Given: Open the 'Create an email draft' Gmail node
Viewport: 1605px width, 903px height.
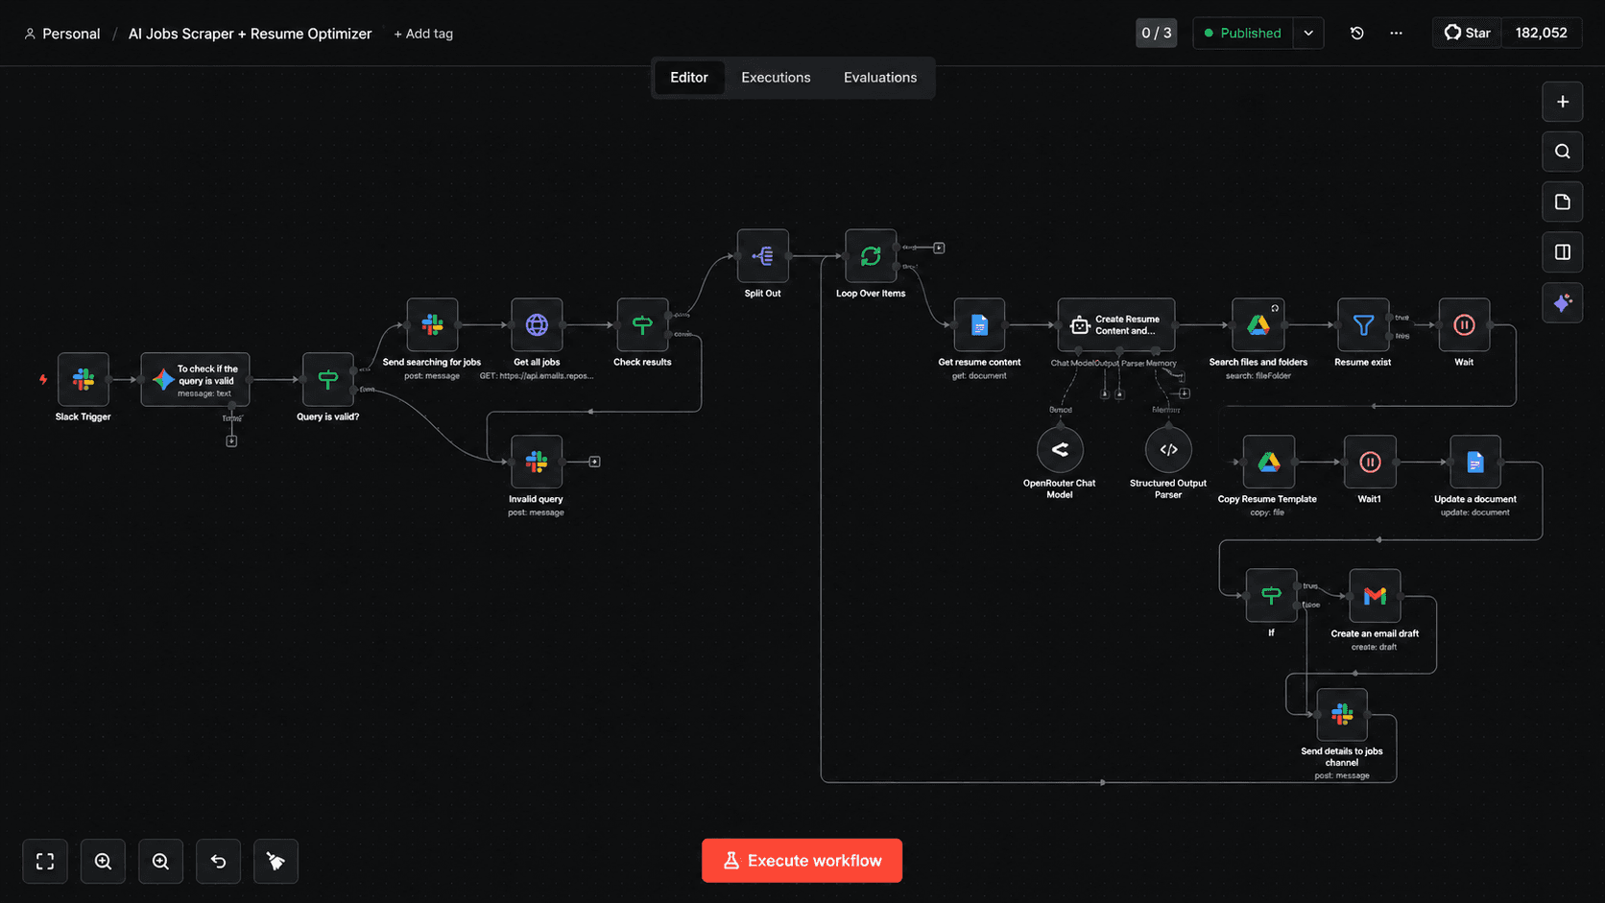Looking at the screenshot, I should click(1375, 595).
